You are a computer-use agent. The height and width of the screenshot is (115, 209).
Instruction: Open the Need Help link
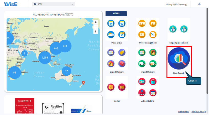183,111
